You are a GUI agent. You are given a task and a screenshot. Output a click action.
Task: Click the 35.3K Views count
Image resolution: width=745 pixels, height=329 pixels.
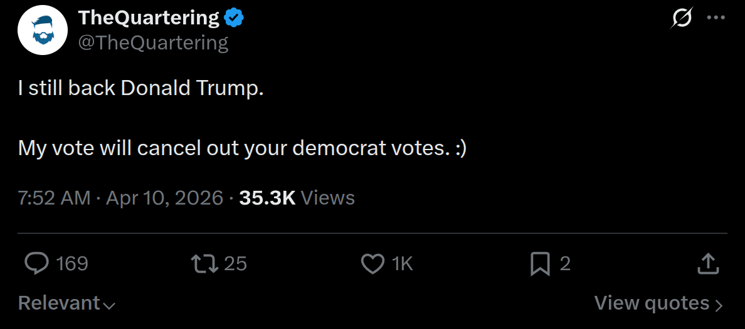(297, 198)
